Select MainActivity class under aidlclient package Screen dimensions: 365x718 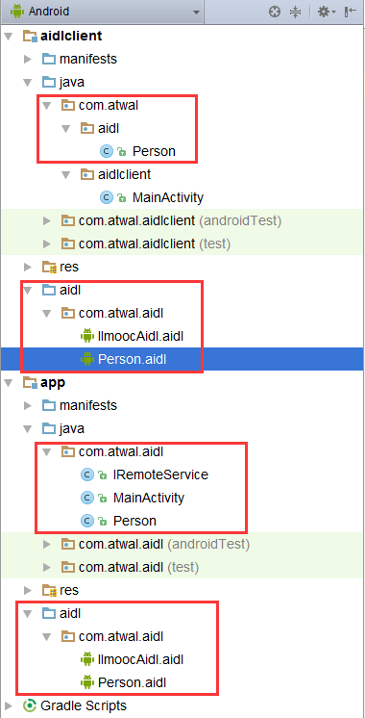[168, 198]
